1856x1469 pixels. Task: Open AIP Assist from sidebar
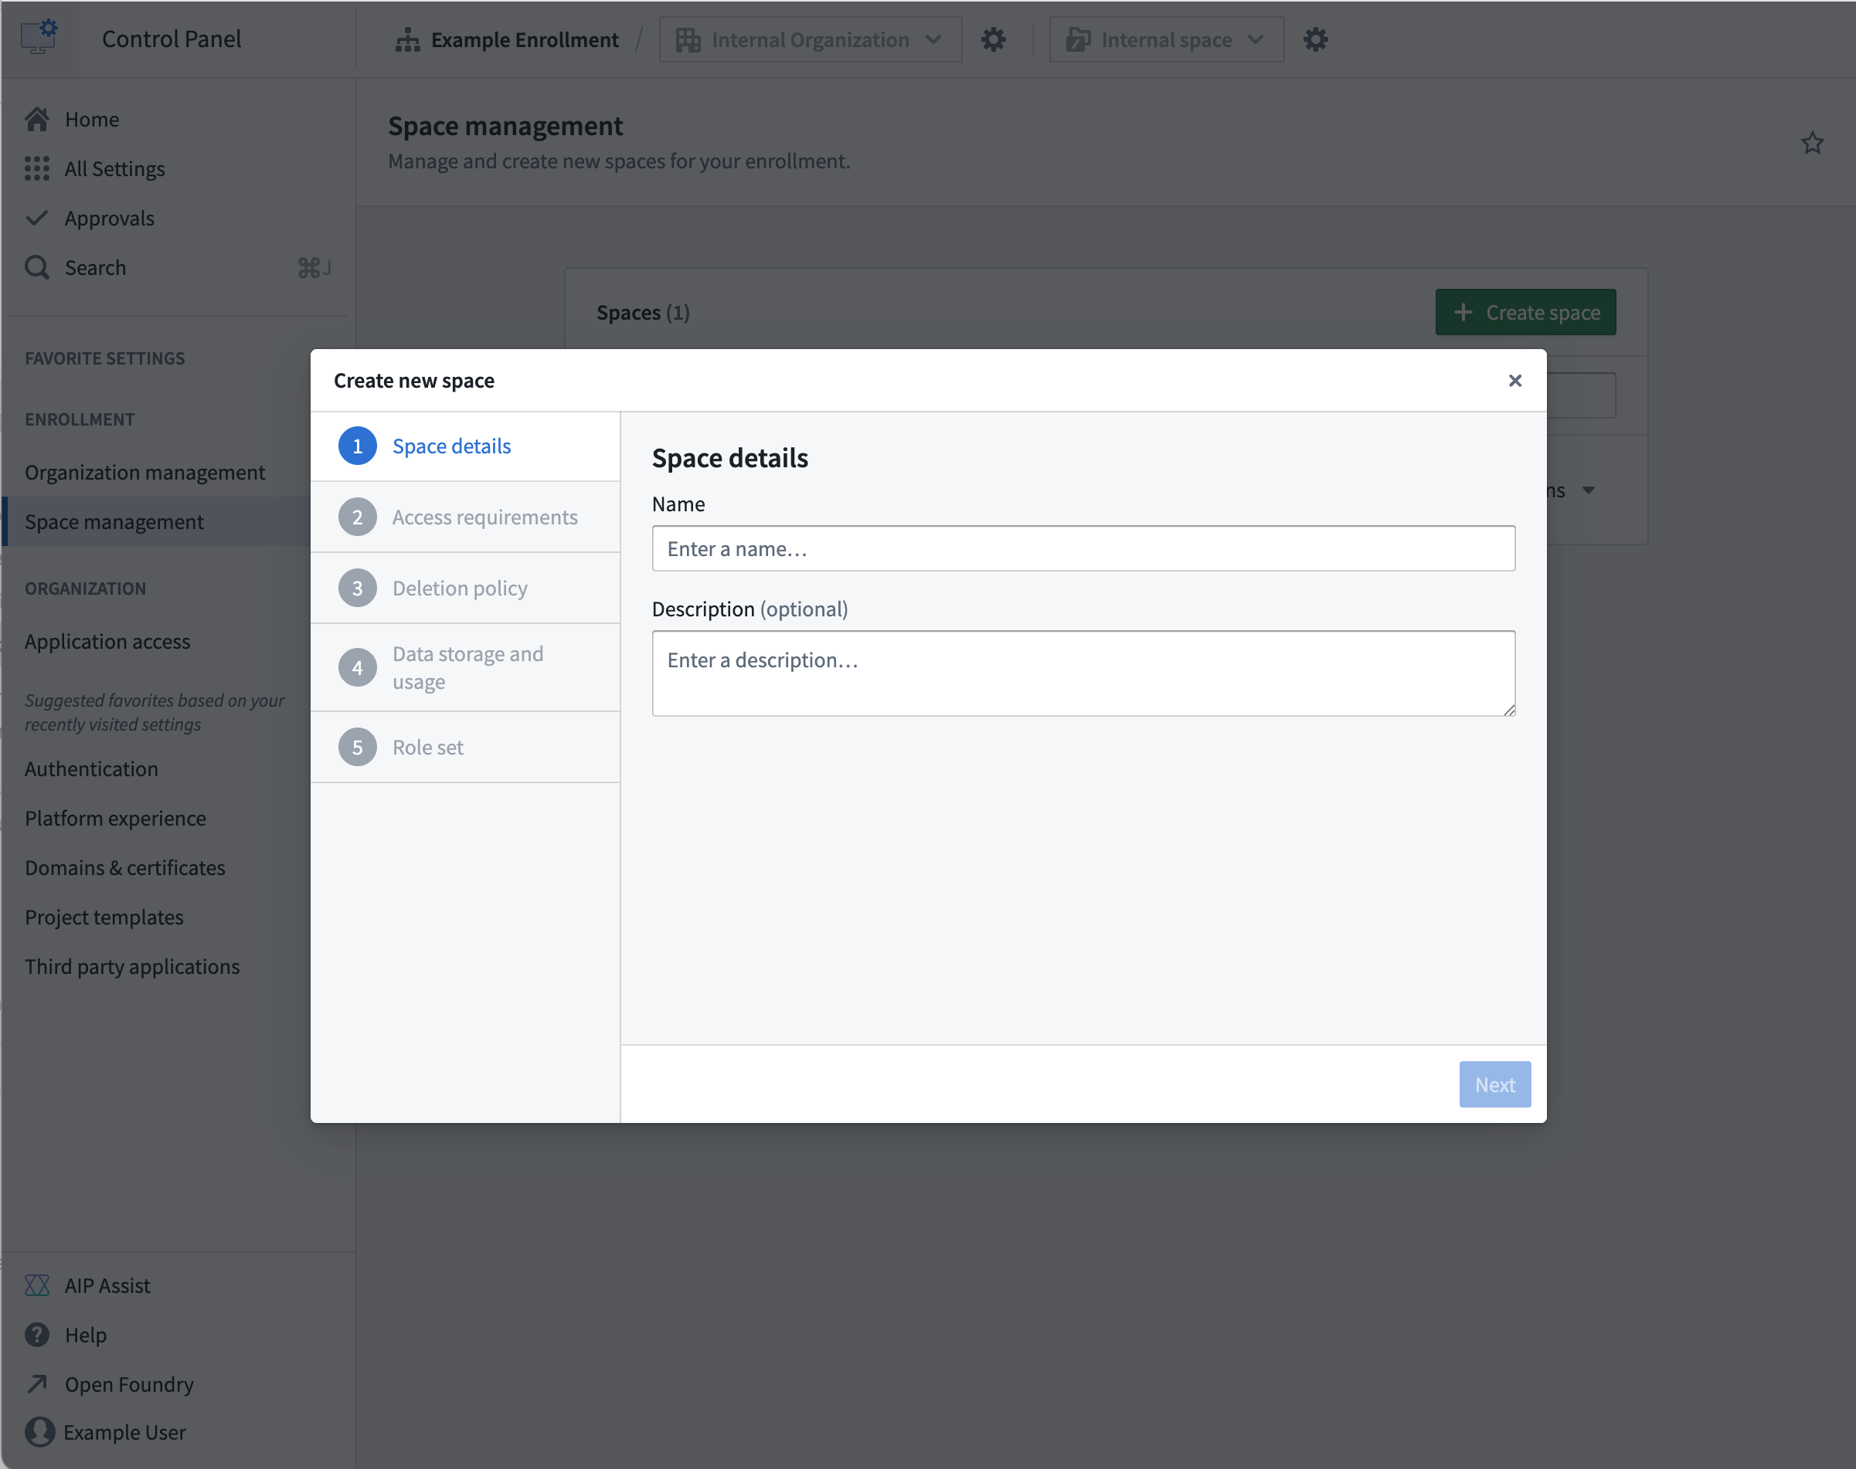37,1285
